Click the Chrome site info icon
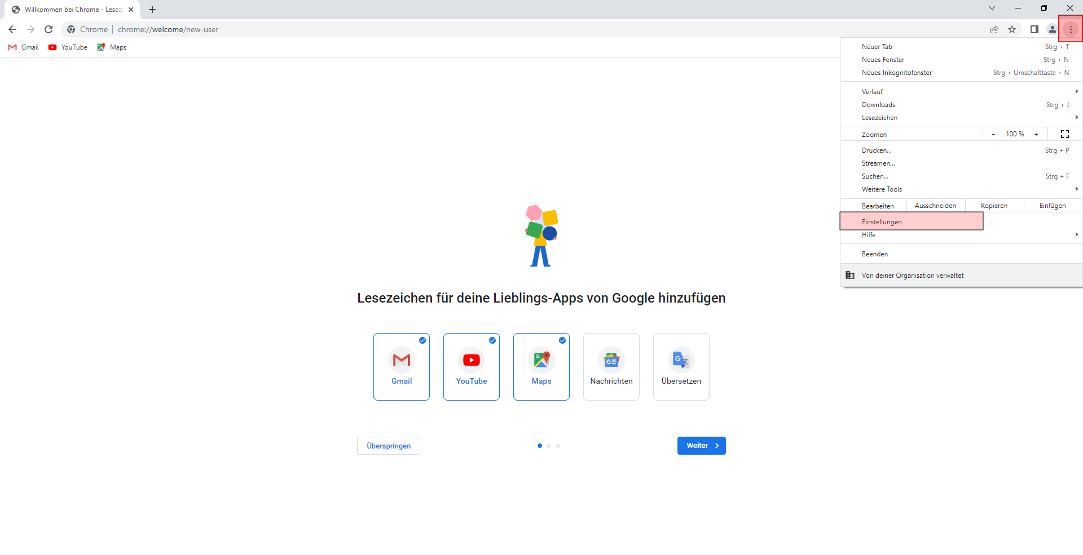The image size is (1083, 555). pyautogui.click(x=71, y=29)
